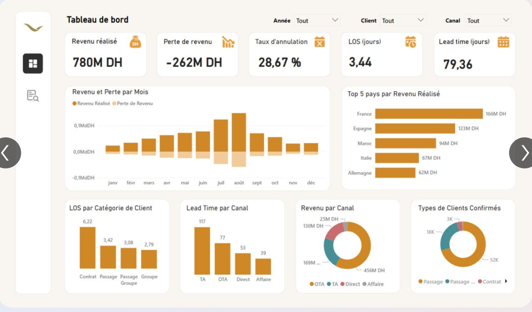Screen dimensions: 532x312
Task: Select the Allemagne revenue bar
Action: (395, 173)
